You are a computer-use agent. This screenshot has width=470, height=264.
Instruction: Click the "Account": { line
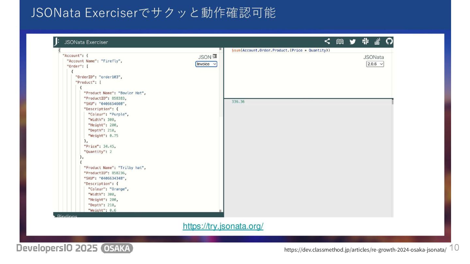tap(75, 56)
